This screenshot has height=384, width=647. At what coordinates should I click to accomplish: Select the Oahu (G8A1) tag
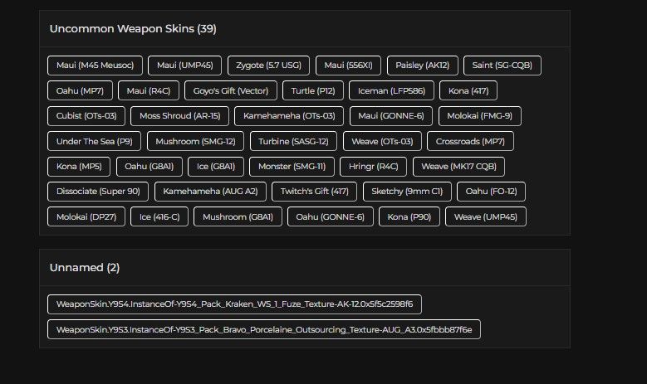click(149, 167)
